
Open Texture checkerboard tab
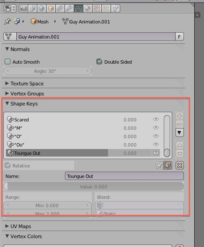click(97, 8)
